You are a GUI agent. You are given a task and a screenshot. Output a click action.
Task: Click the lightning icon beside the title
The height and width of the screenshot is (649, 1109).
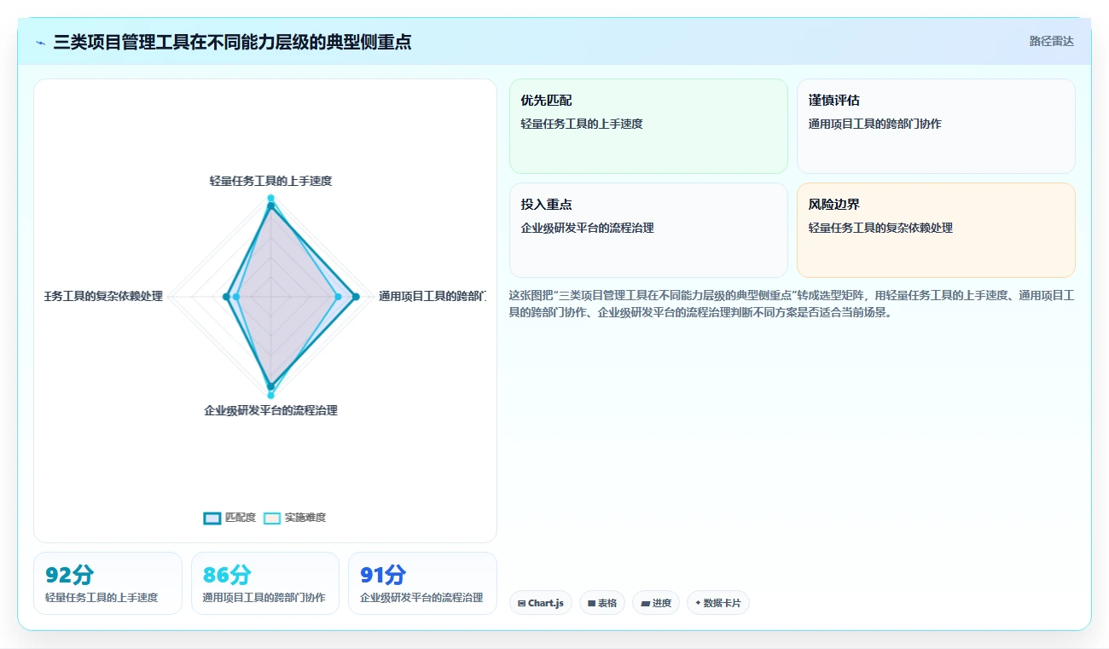[x=41, y=43]
